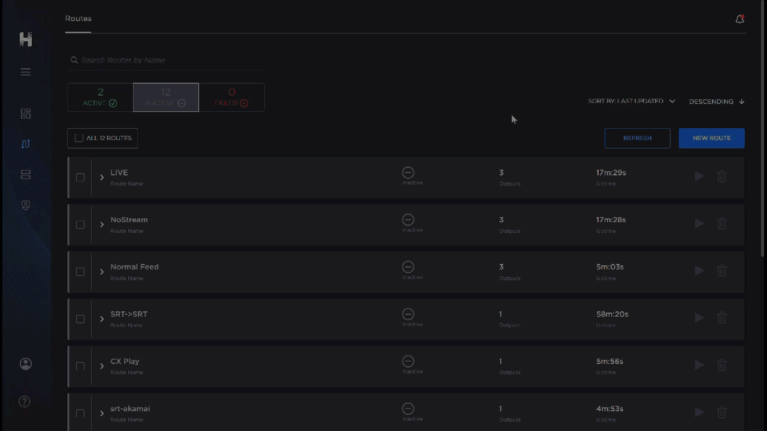Go to the dashboard grid icon

26,114
